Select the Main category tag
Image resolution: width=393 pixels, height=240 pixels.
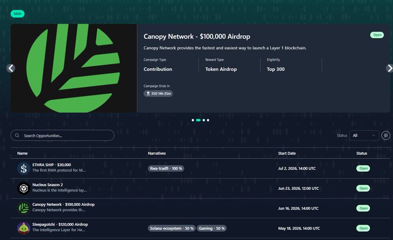(x=17, y=13)
